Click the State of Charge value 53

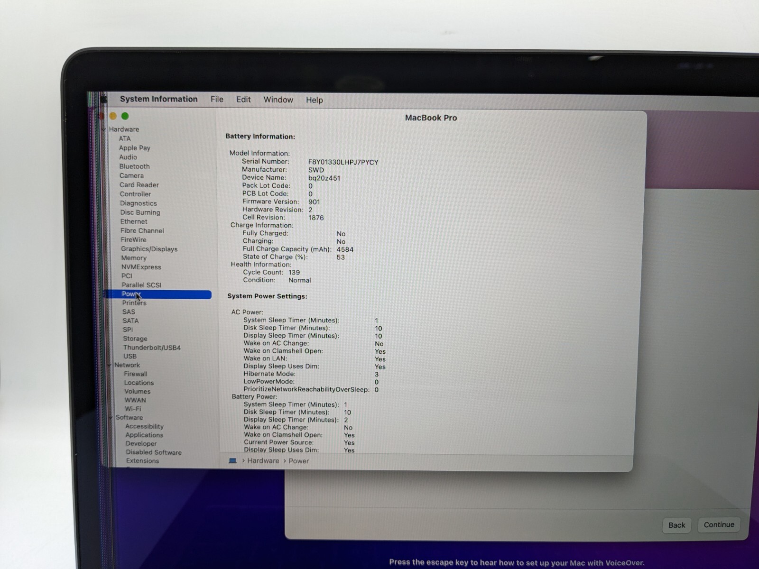point(341,257)
